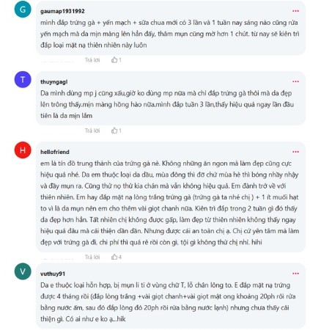The height and width of the screenshot is (330, 310).
Task: Select Trả lời under thuyngagl's comment
Action: 92,131
